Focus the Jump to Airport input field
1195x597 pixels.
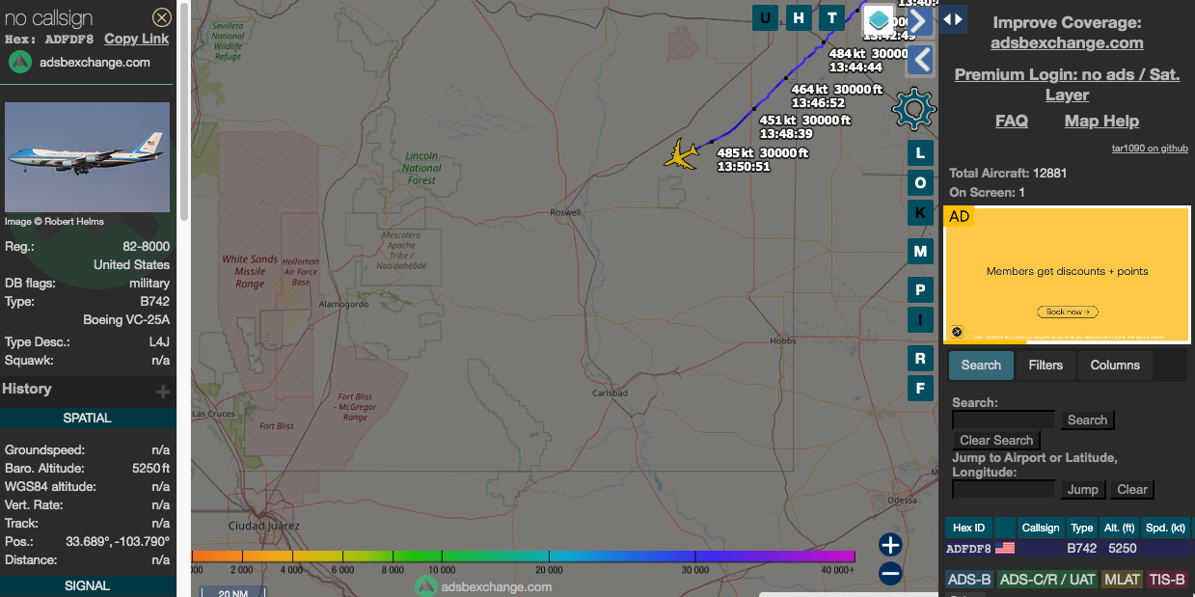1003,489
